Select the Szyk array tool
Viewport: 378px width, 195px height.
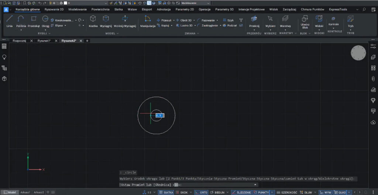tap(228, 21)
